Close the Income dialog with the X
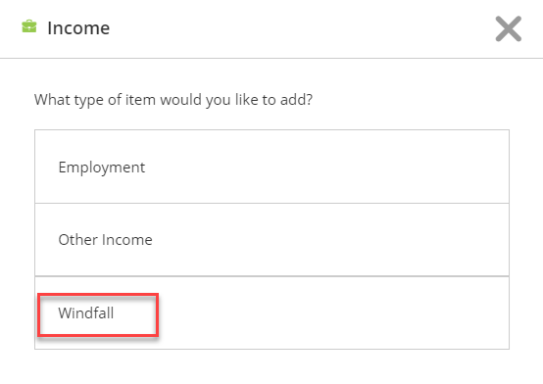Viewport: 543px width, 384px height. pyautogui.click(x=508, y=28)
